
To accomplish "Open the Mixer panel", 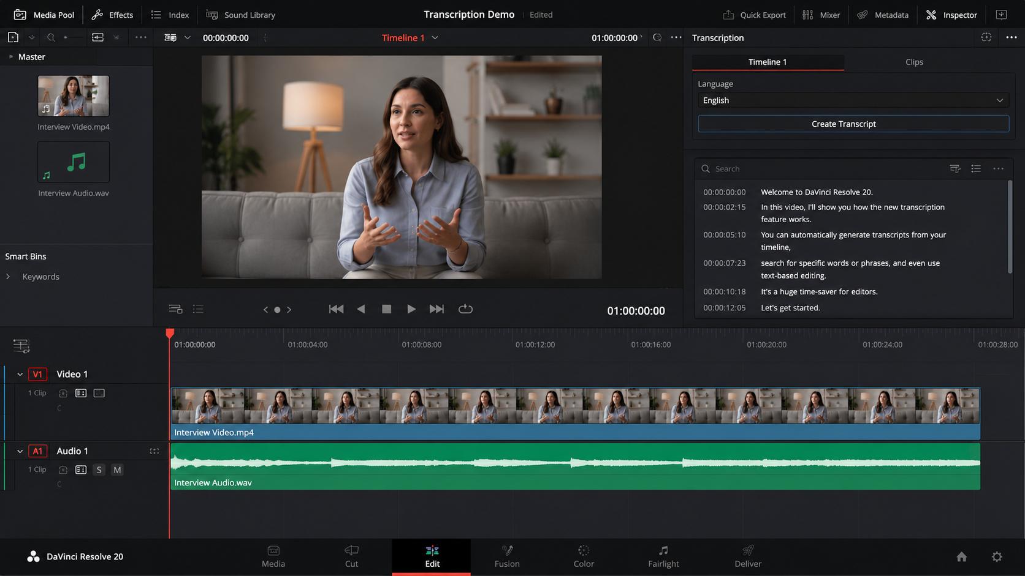I will pos(821,15).
